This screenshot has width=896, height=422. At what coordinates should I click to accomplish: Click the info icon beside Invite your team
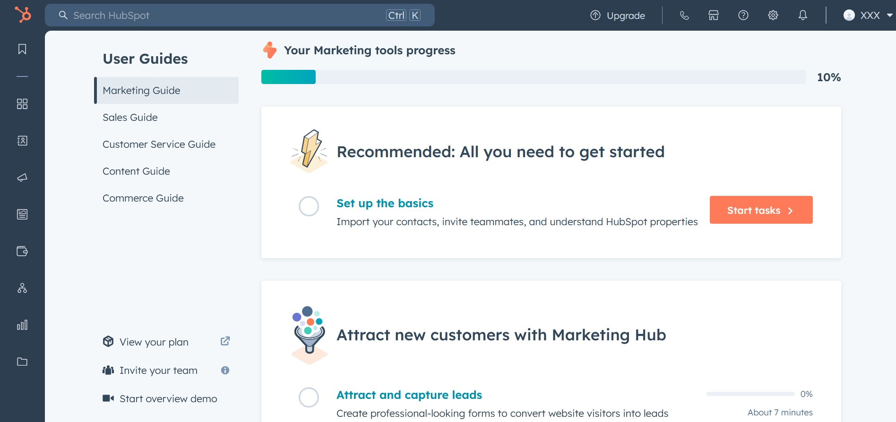point(225,370)
